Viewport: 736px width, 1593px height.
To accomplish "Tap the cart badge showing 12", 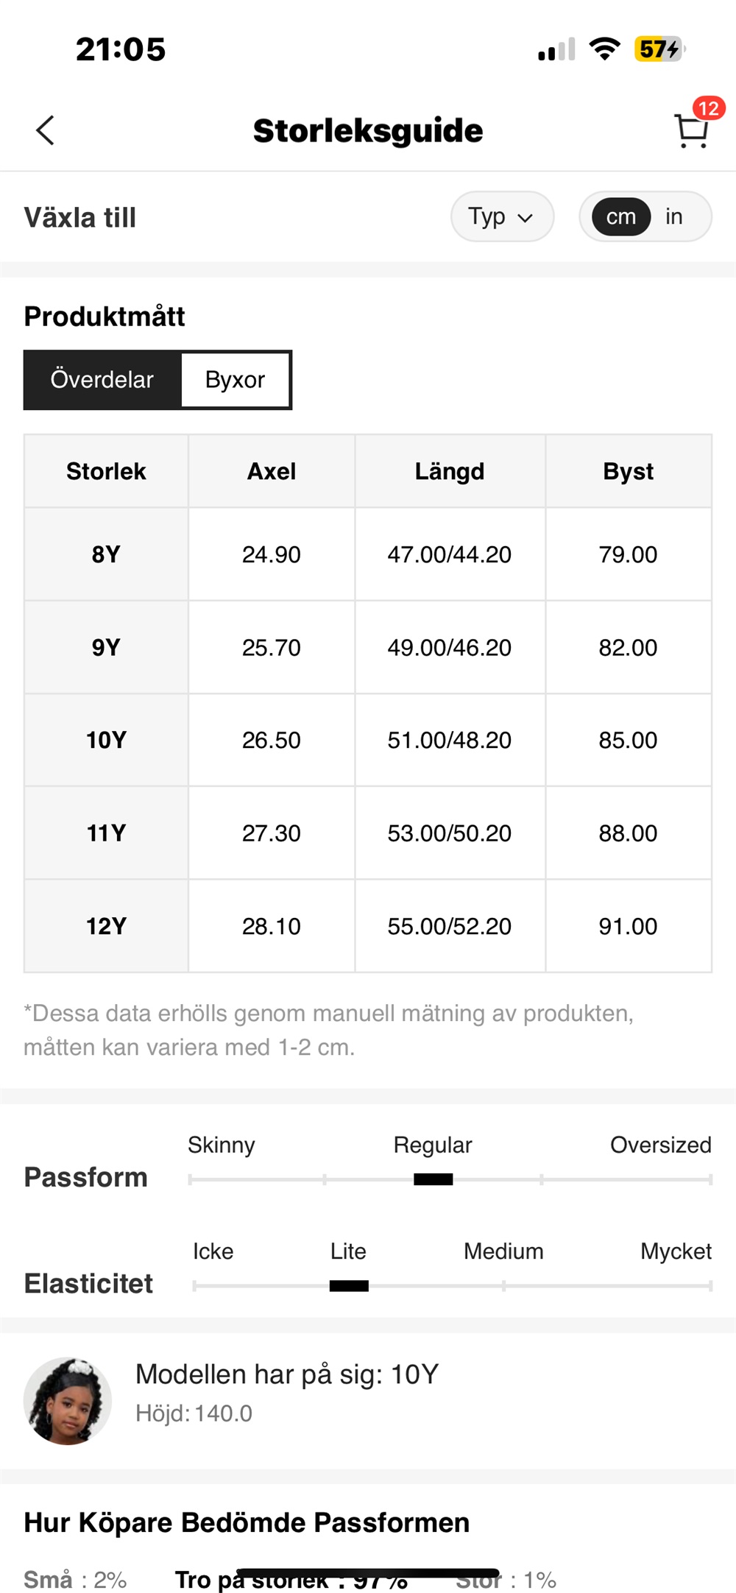I will pyautogui.click(x=708, y=109).
